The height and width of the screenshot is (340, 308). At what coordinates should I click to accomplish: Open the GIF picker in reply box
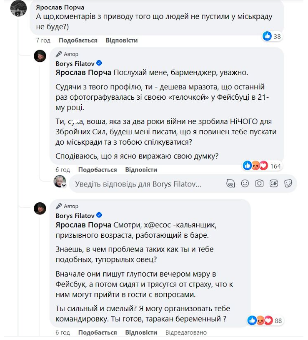[x=273, y=183]
